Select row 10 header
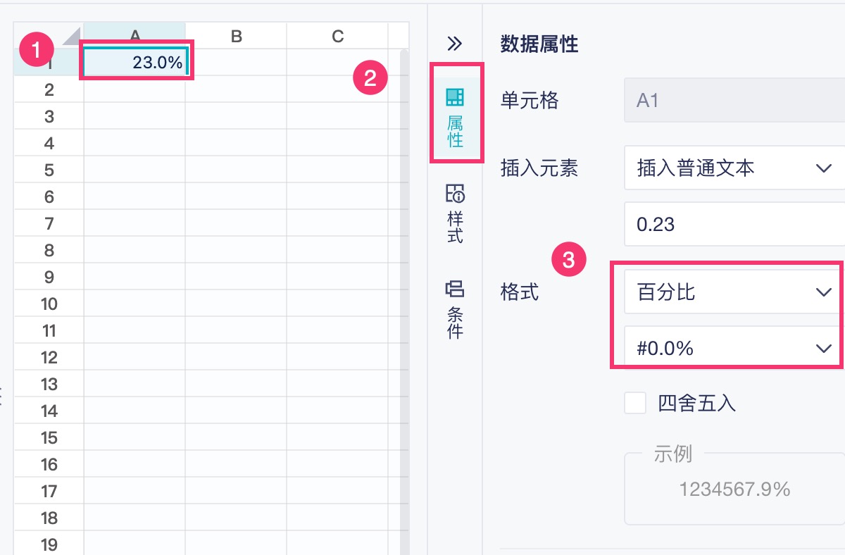This screenshot has width=845, height=555. tap(49, 304)
